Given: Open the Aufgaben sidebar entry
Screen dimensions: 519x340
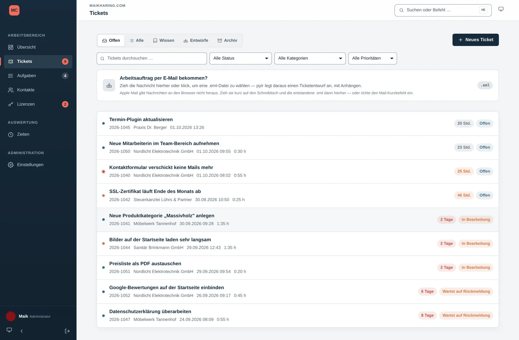Looking at the screenshot, I should [38, 76].
